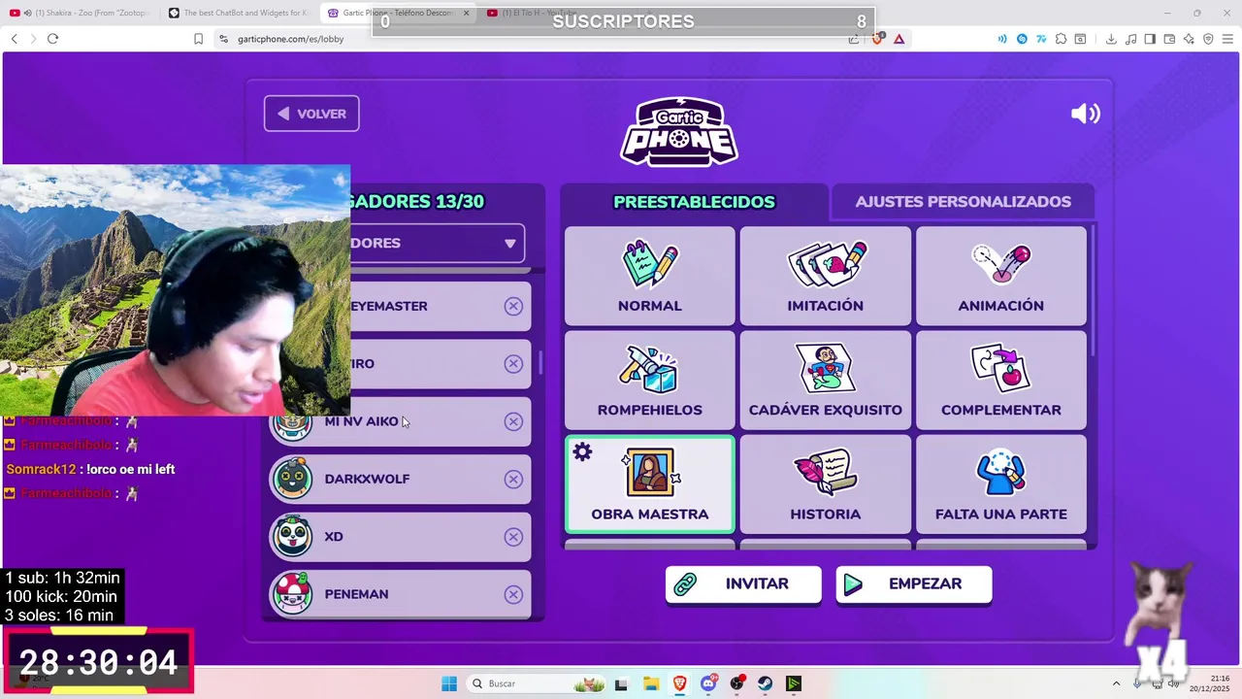The height and width of the screenshot is (699, 1242).
Task: Click DARKXWOLF's avatar
Action: pyautogui.click(x=292, y=479)
